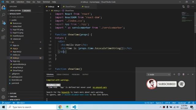Viewport: 196px width, 110px height.
Task: Open package.json in the explorer
Action: tap(25, 77)
